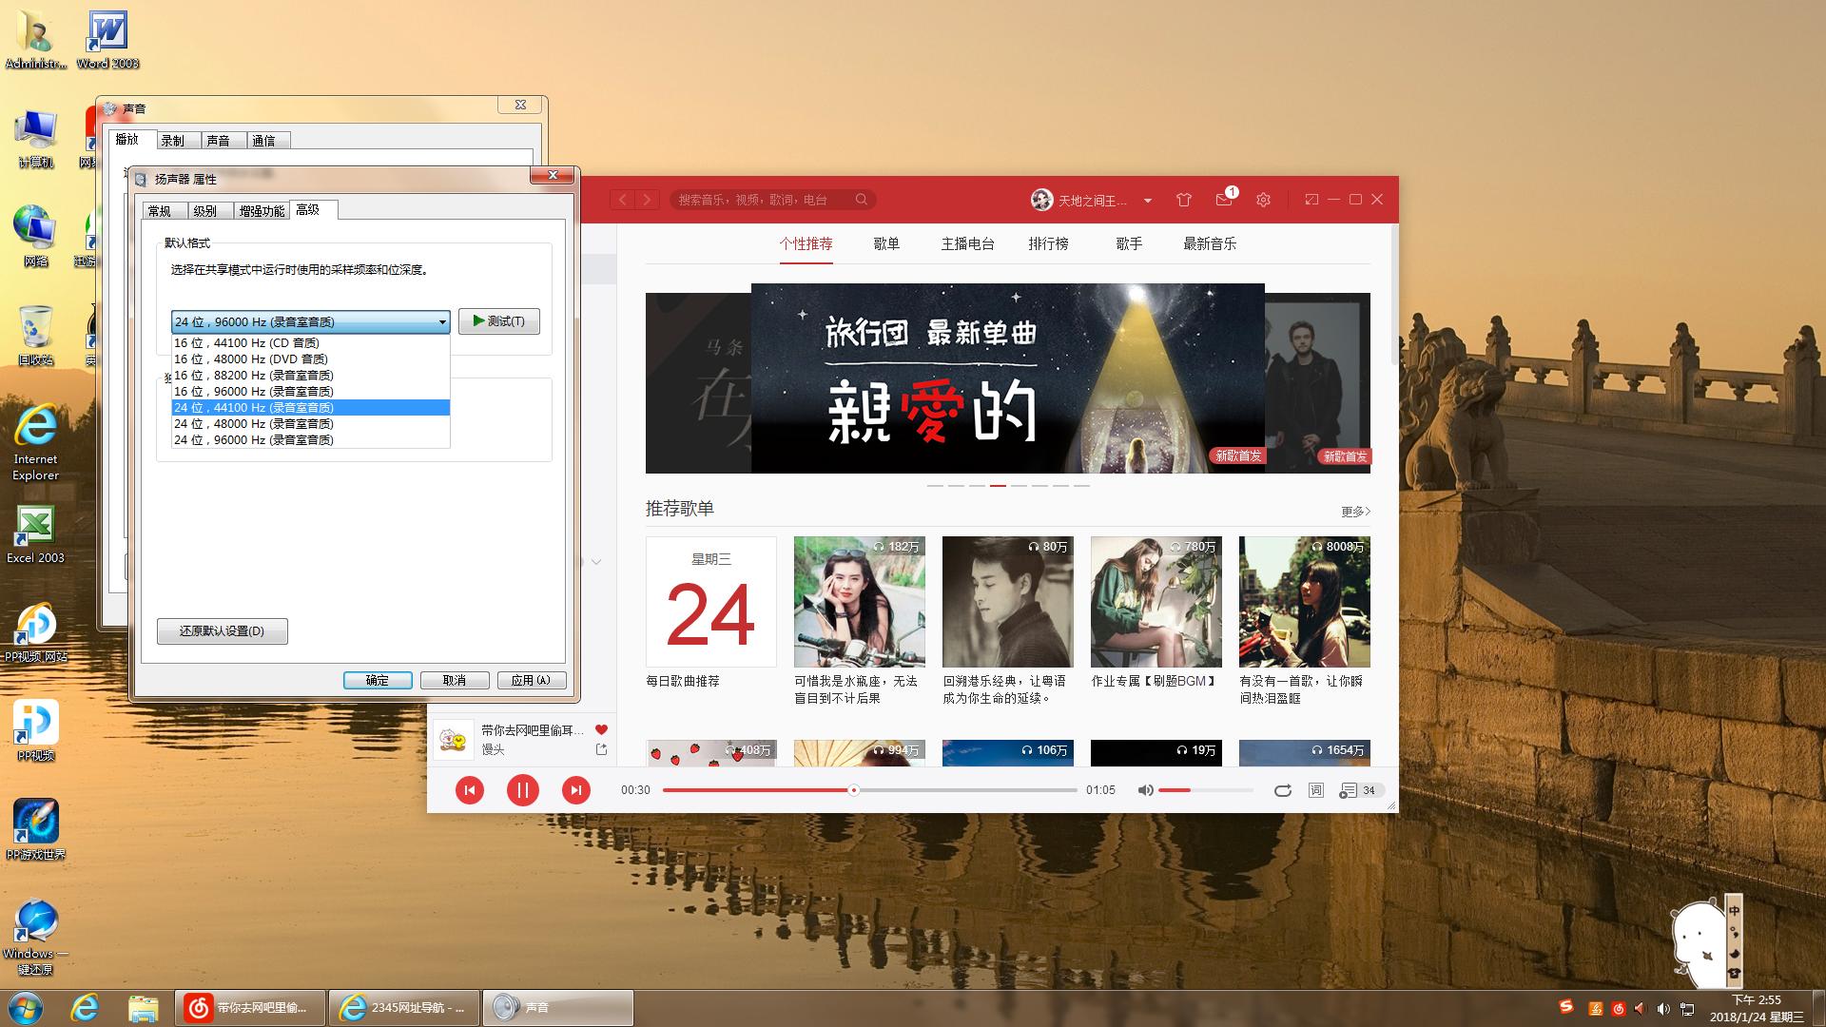Launch Internet Explorer from the taskbar
The height and width of the screenshot is (1027, 1826).
[x=85, y=1007]
